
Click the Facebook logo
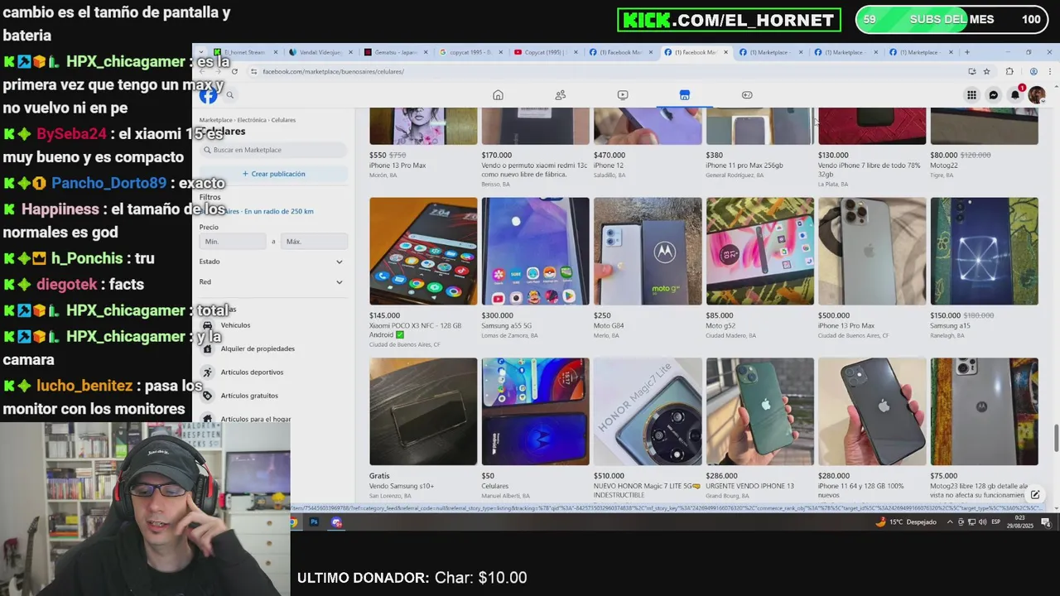[x=208, y=95]
